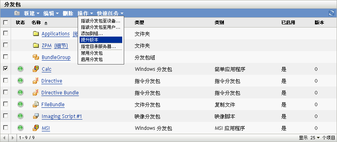This screenshot has height=142, width=337.
Task: Click the 类型 column header
Action: pos(139,22)
